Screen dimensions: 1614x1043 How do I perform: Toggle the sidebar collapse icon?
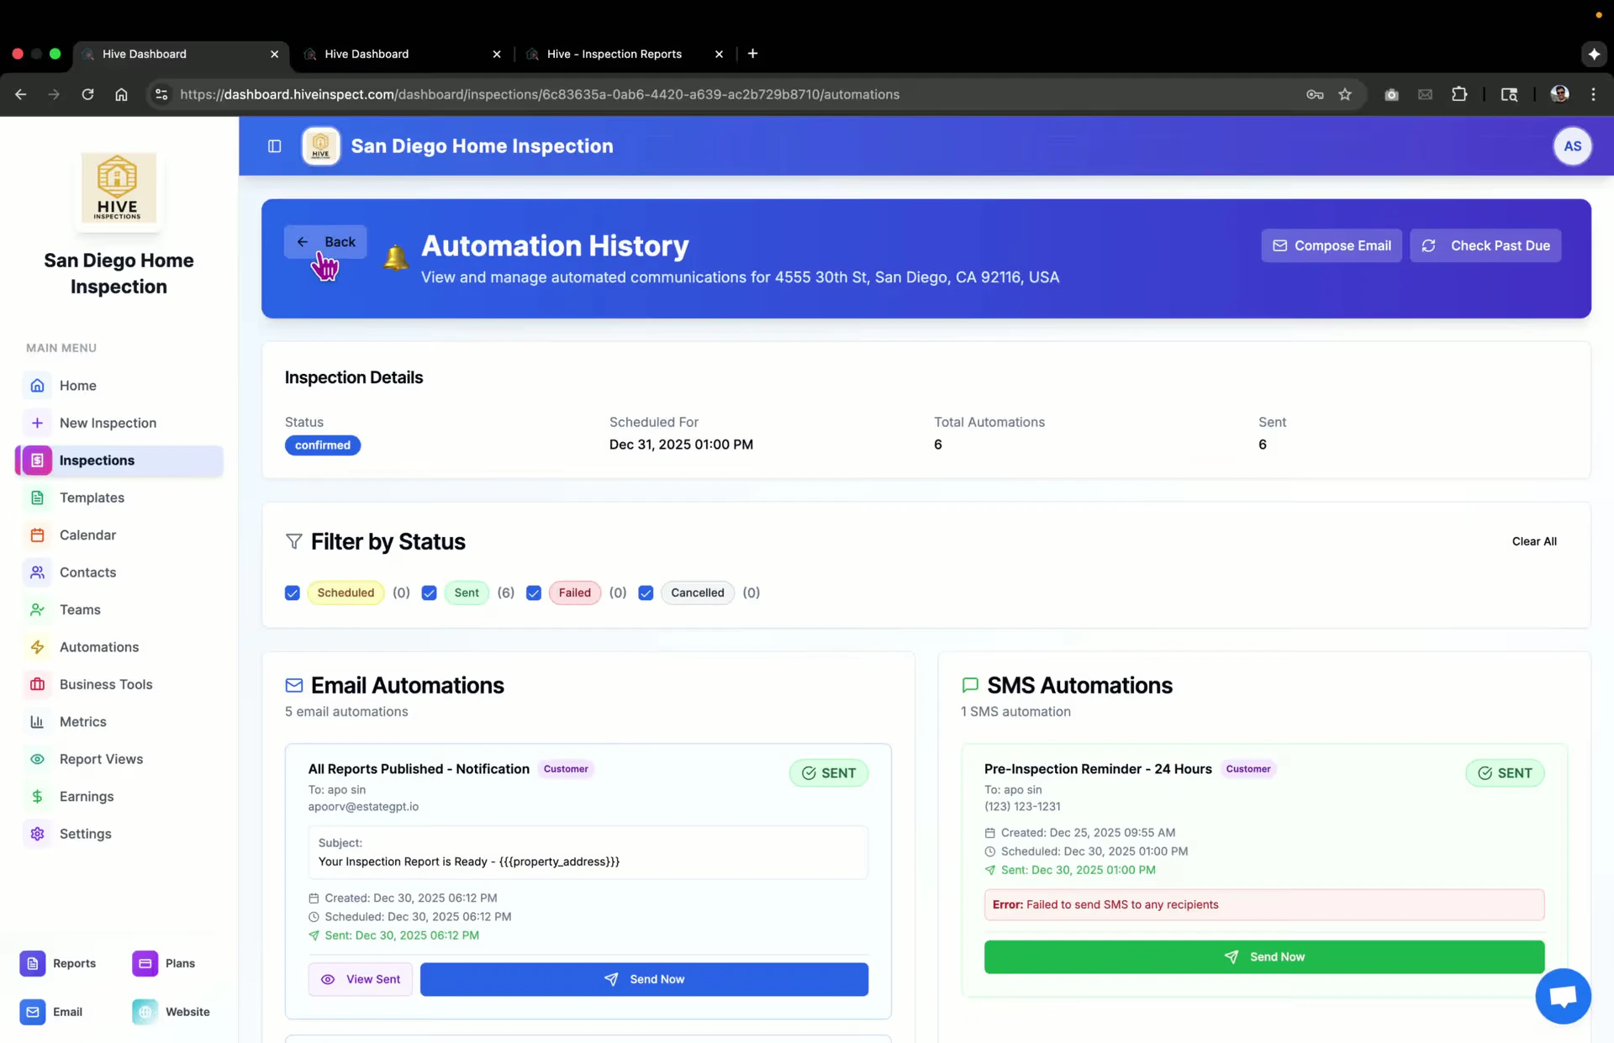[274, 146]
